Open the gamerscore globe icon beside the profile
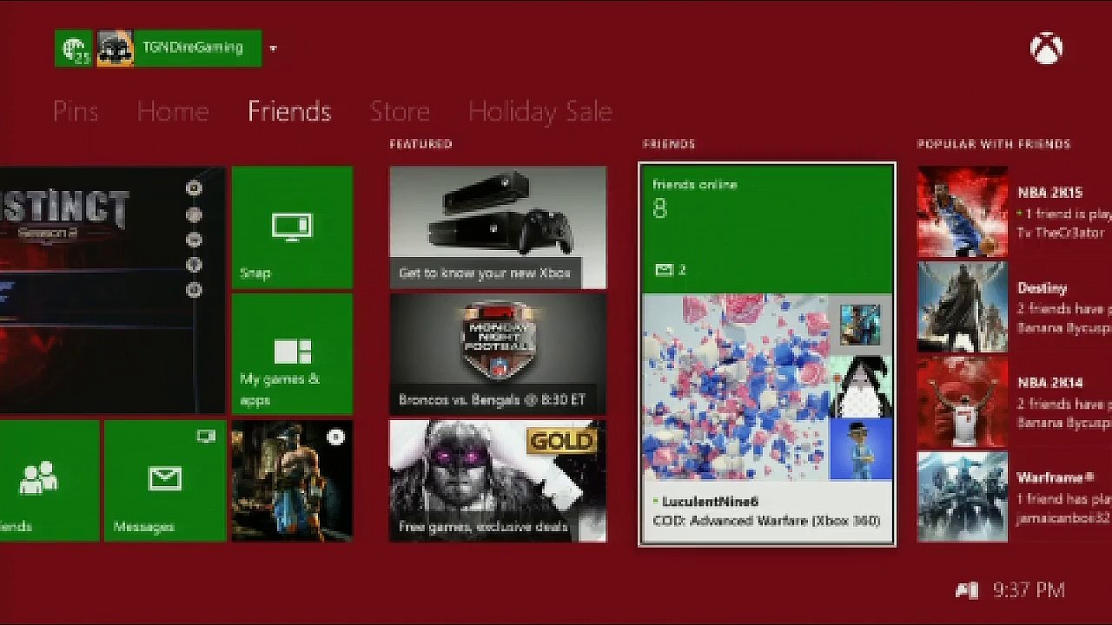1112x625 pixels. pos(73,49)
